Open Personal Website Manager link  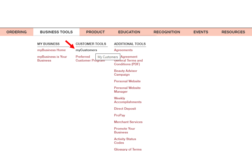[127, 90]
